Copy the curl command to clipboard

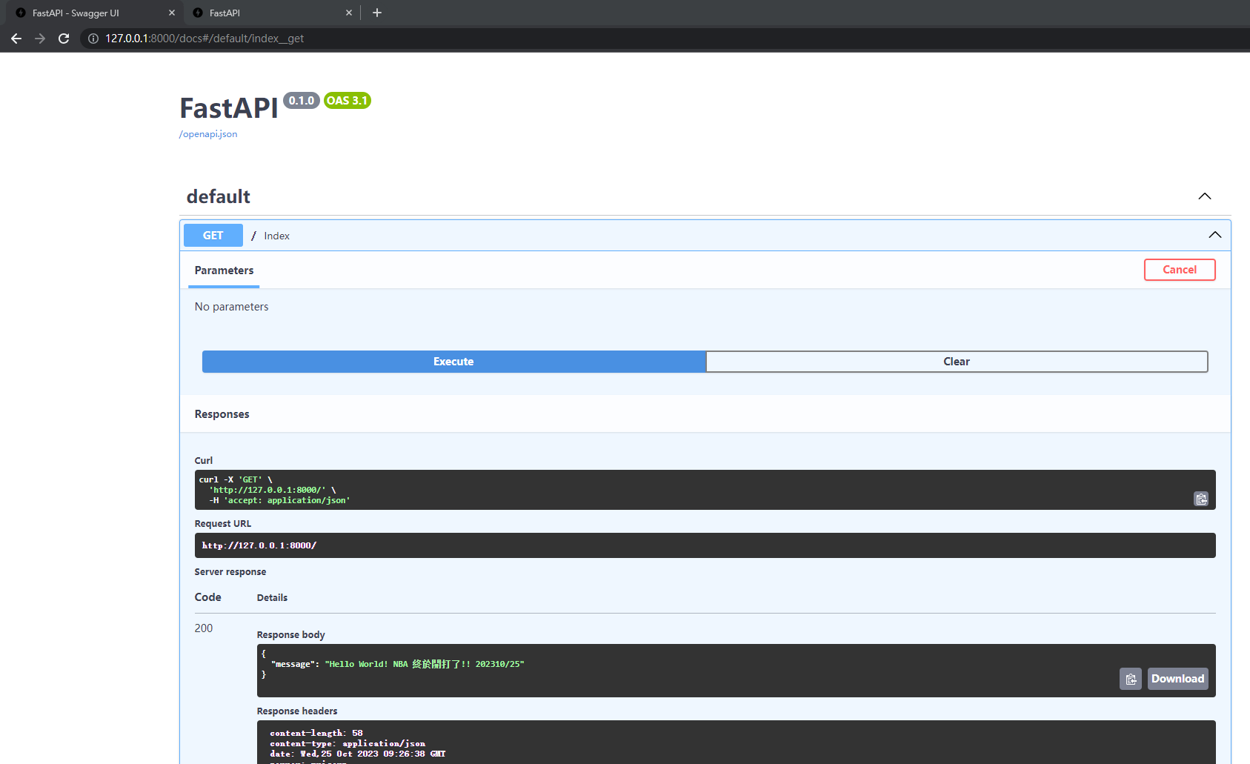point(1201,499)
